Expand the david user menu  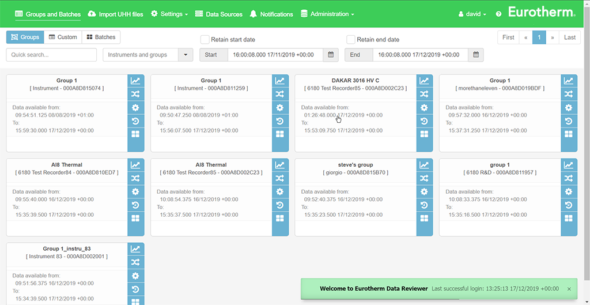click(x=472, y=14)
